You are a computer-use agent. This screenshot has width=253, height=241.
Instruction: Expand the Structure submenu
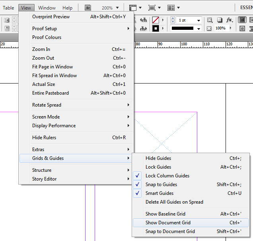[x=76, y=170]
